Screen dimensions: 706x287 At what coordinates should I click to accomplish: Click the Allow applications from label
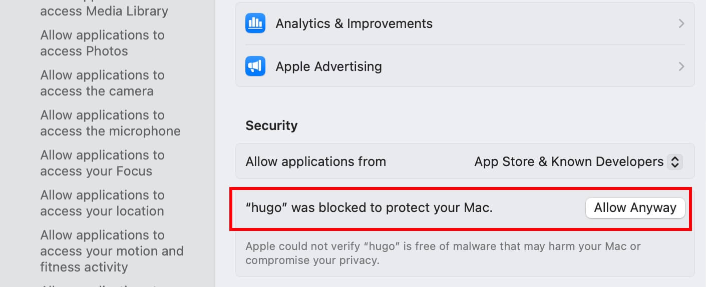tap(315, 161)
